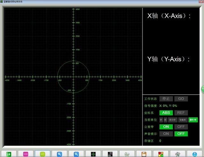Select the 微米/米 unit option

tap(193, 120)
